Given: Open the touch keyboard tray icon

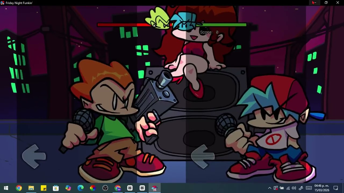Looking at the screenshot, I should [309, 188].
